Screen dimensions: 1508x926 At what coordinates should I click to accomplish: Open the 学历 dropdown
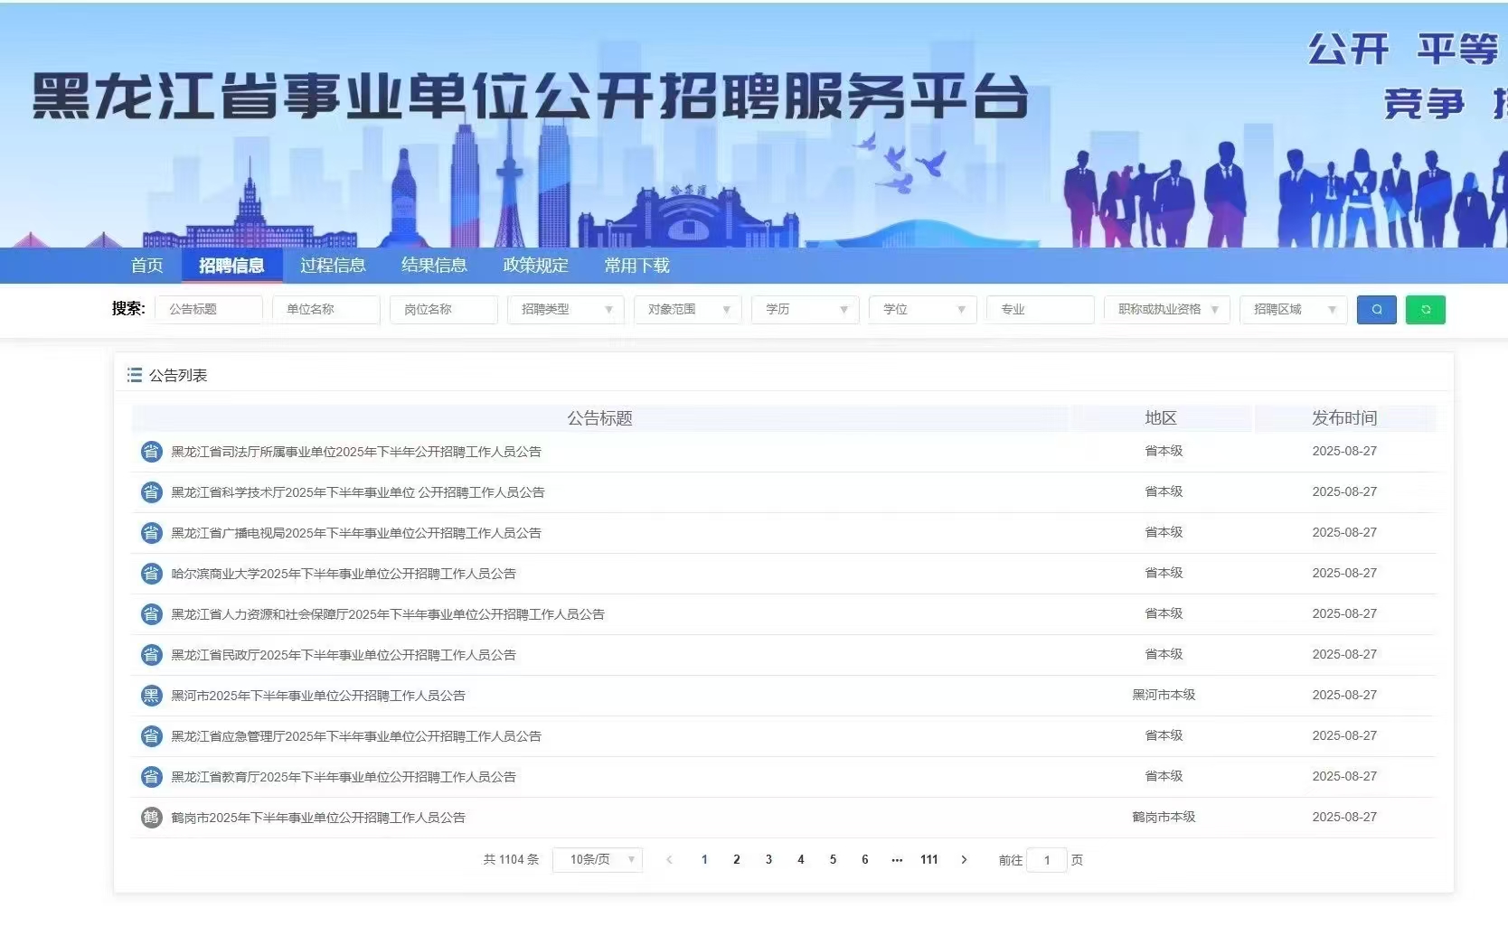click(804, 309)
